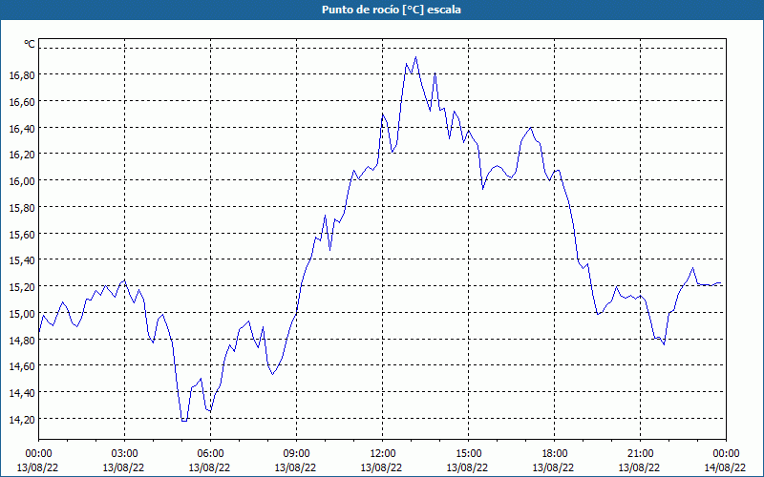Click the 21:00 time axis label
This screenshot has width=764, height=477.
640,454
